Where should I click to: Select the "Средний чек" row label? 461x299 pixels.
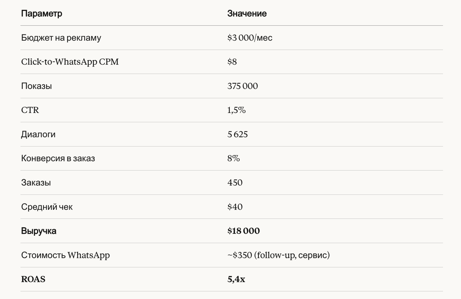[x=47, y=207]
